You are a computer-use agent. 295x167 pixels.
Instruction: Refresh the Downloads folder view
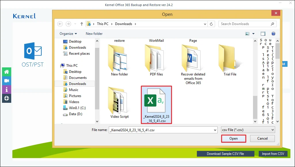(x=211, y=24)
